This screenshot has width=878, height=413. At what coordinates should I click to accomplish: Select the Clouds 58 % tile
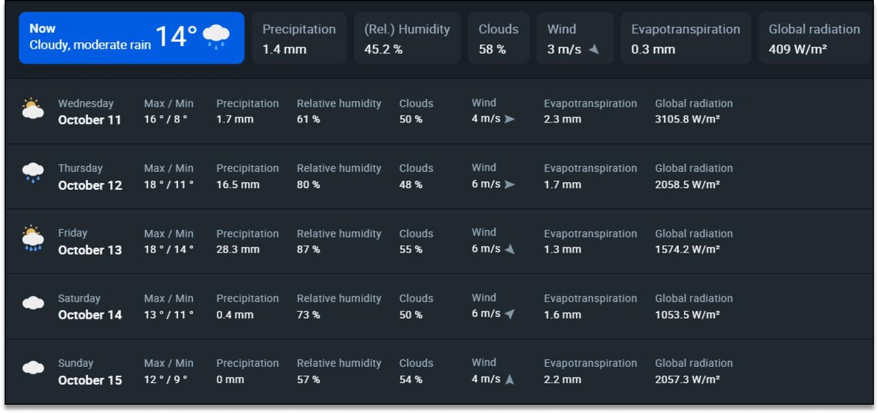(498, 38)
